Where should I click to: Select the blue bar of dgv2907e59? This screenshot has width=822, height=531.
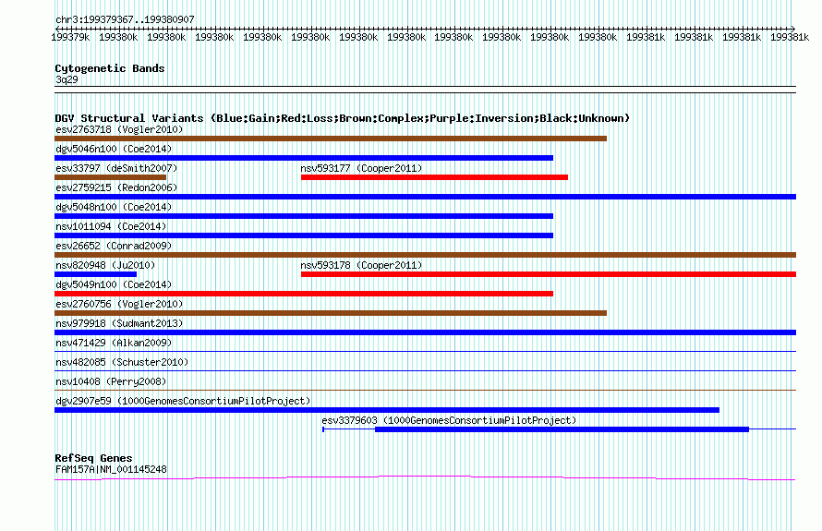tap(387, 410)
